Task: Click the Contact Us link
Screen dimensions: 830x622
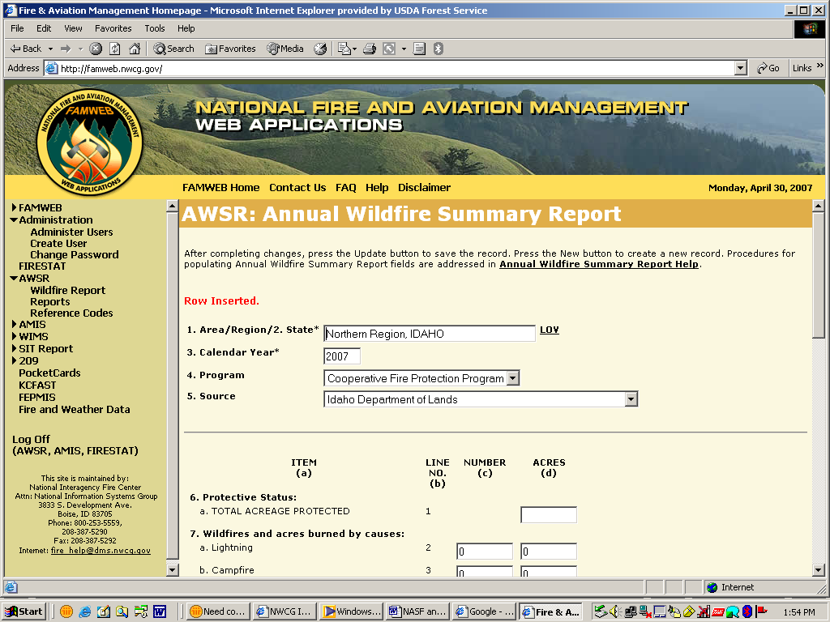Action: 297,187
